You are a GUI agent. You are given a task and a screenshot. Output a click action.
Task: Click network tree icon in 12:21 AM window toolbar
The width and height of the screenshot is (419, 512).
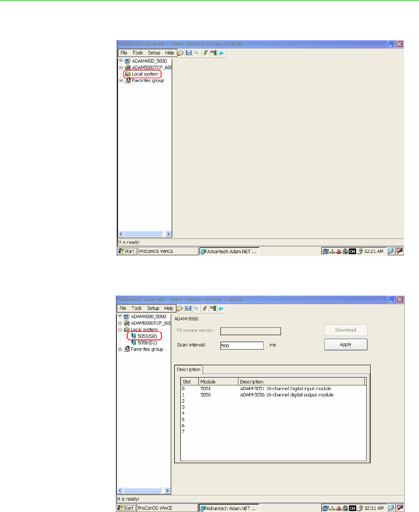coord(214,53)
